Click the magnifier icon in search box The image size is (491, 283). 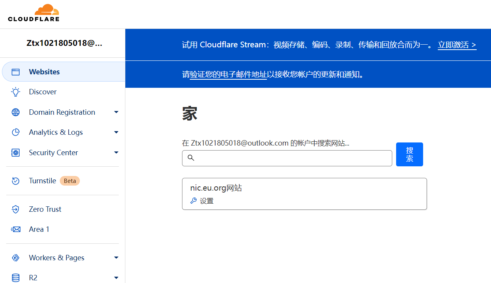pos(191,158)
